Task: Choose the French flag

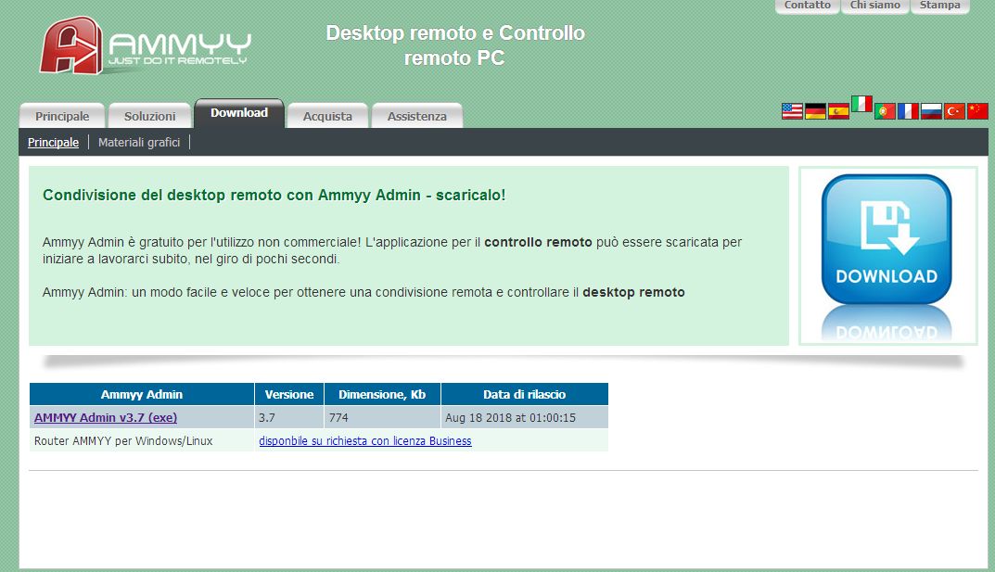Action: point(908,111)
